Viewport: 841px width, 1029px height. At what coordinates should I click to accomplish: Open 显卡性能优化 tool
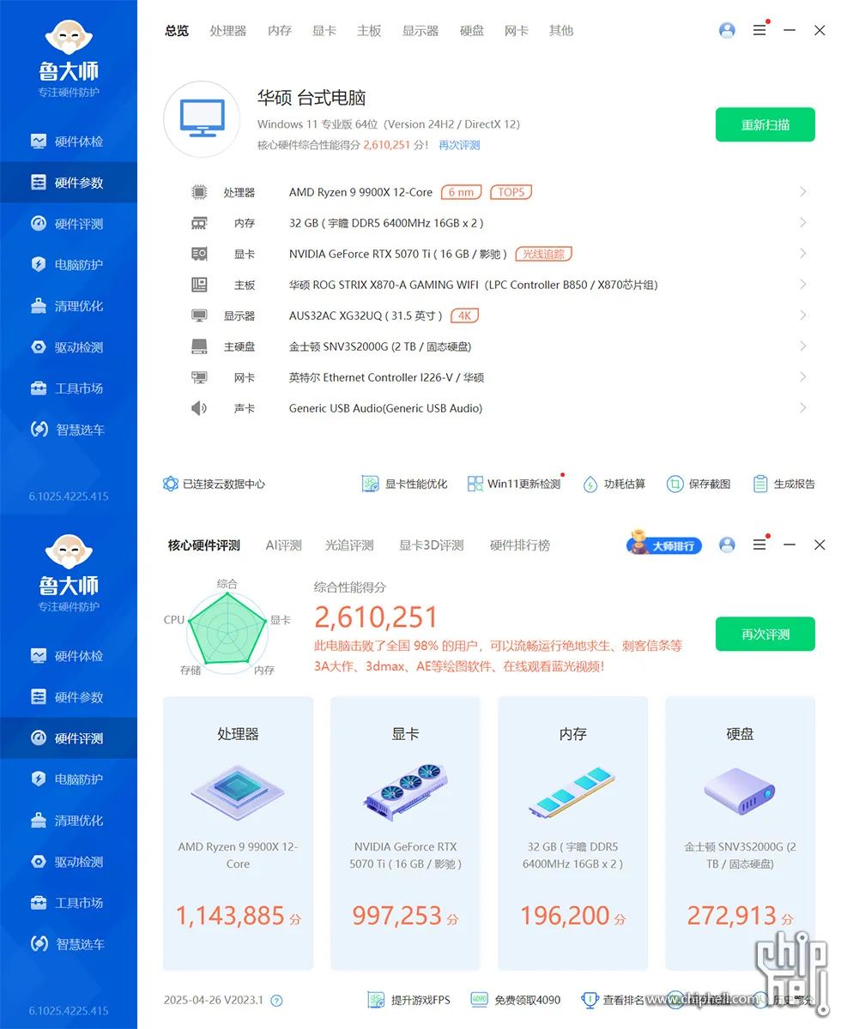[x=404, y=484]
